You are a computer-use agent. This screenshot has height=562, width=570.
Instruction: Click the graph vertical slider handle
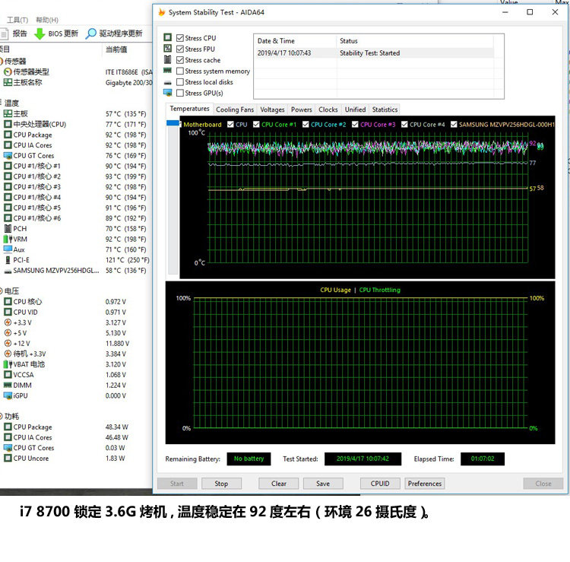[x=173, y=123]
